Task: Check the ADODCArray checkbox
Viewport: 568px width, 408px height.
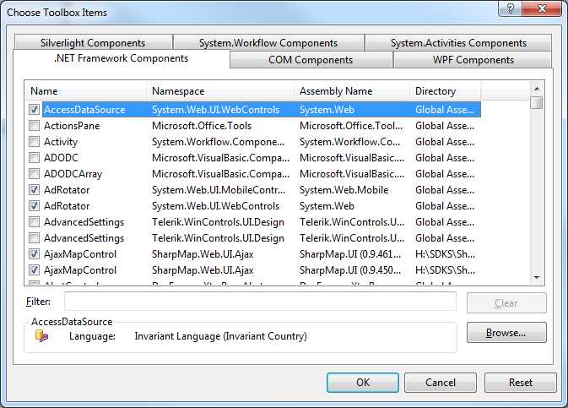Action: point(34,174)
